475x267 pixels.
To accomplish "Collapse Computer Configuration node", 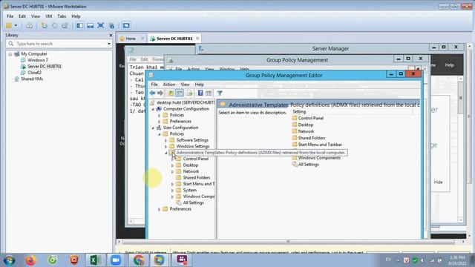I will pos(153,109).
